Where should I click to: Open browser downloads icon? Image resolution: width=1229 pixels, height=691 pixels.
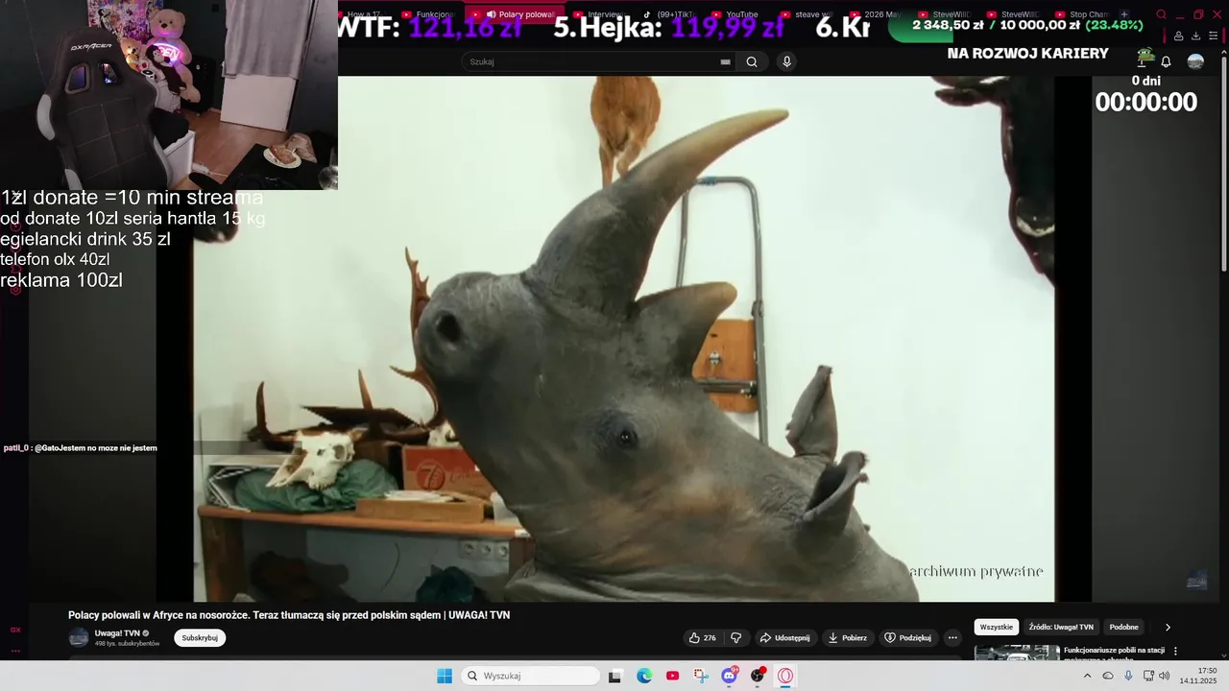[1195, 36]
